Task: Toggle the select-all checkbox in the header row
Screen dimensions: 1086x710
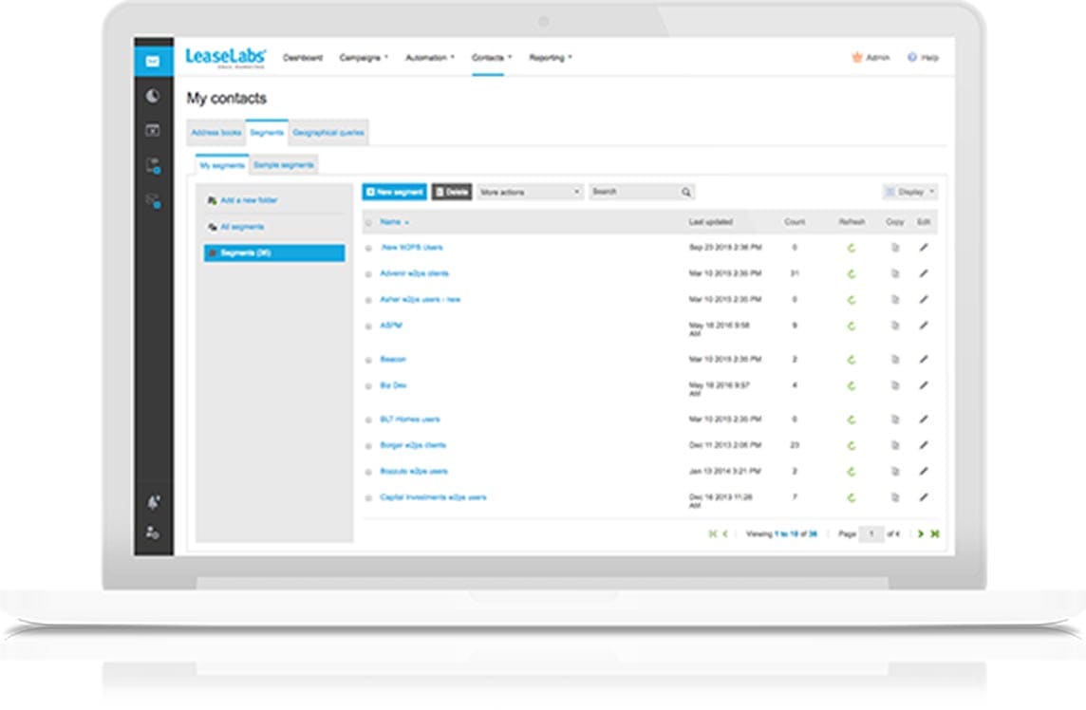Action: click(368, 222)
